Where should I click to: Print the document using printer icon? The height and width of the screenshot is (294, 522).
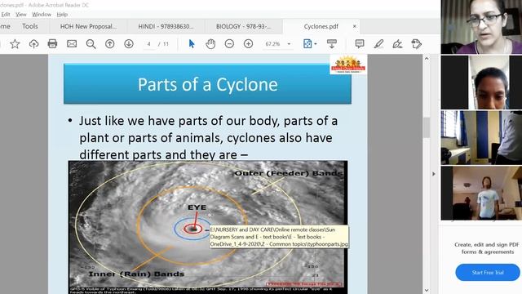click(52, 43)
